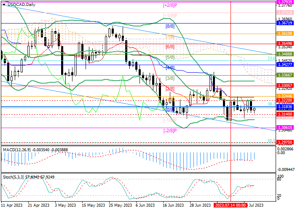
Task: Click the 21 Apr 2023 date label
Action: point(39,205)
